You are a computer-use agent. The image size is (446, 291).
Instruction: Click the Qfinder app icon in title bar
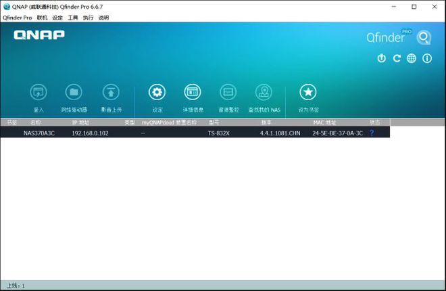[7, 7]
